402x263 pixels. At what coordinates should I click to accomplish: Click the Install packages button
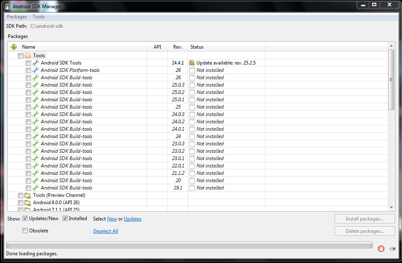364,219
